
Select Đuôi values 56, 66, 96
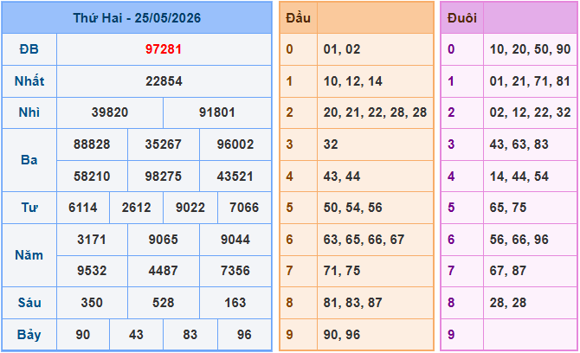point(519,240)
